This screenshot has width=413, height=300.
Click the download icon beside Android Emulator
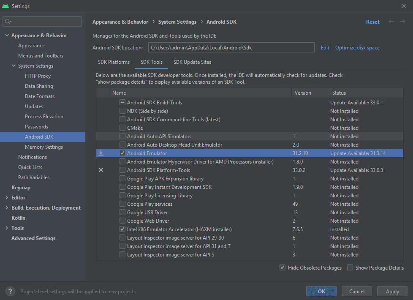click(x=101, y=153)
